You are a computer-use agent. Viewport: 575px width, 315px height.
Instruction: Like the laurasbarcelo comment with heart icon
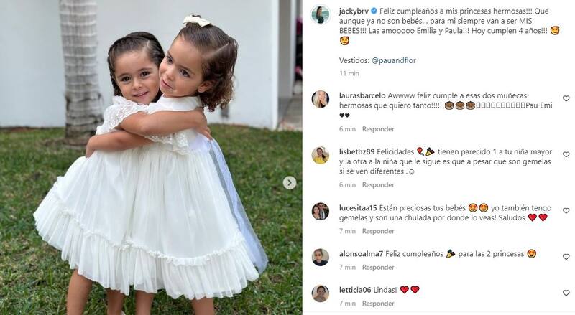coord(566,98)
